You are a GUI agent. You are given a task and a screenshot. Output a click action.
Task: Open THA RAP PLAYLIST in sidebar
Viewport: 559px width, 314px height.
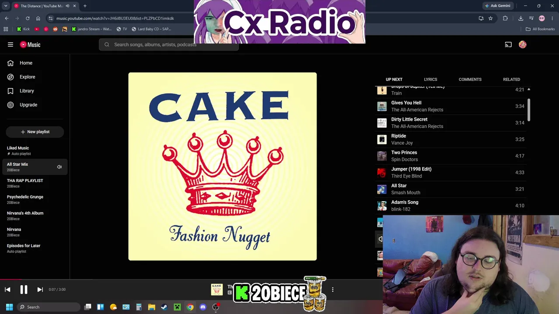point(35,183)
